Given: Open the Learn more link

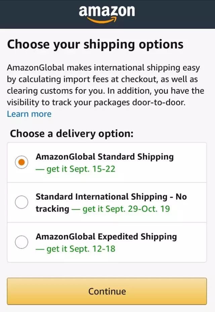Looking at the screenshot, I should coord(29,114).
